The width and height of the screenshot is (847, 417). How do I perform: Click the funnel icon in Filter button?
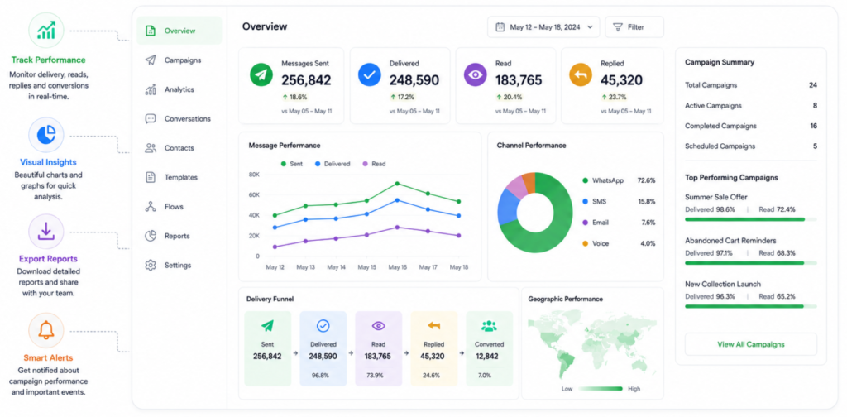tap(618, 27)
